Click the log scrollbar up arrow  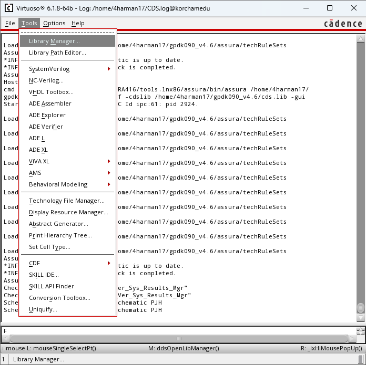coord(361,39)
